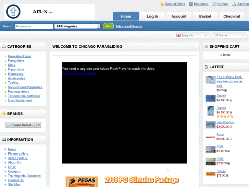This screenshot has height=187, width=249.
Task: Open the Paramotors category link
Action: click(x=16, y=69)
